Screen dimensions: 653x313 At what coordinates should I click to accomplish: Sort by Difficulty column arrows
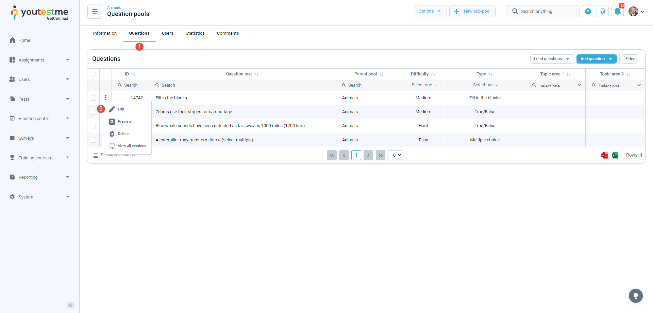coord(433,74)
